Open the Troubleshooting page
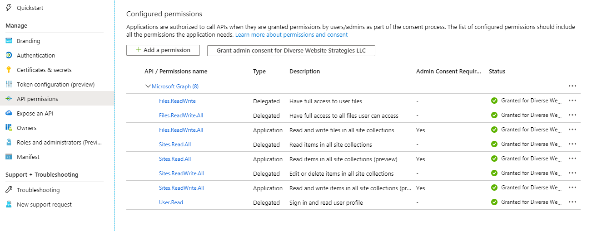Image resolution: width=592 pixels, height=231 pixels. (38, 190)
